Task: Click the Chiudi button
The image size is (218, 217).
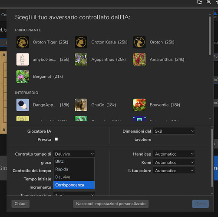Action: coord(20,204)
